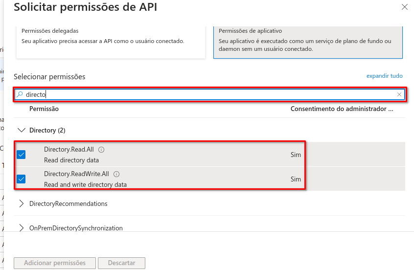Viewport: 414px width, 270px height.
Task: Uncheck the Directory.ReadWrite.All permission checkbox
Action: [21, 179]
